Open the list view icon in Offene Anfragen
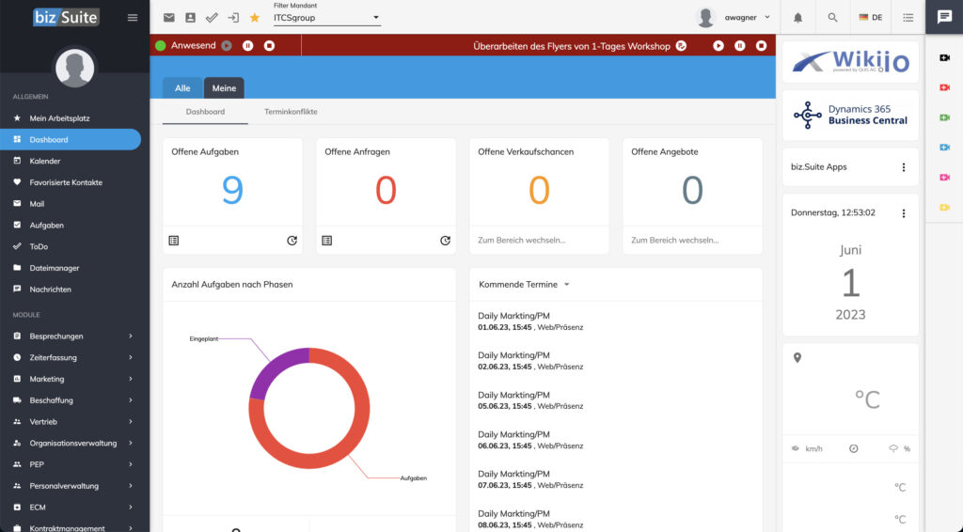Screen dimensions: 963x532 point(326,241)
